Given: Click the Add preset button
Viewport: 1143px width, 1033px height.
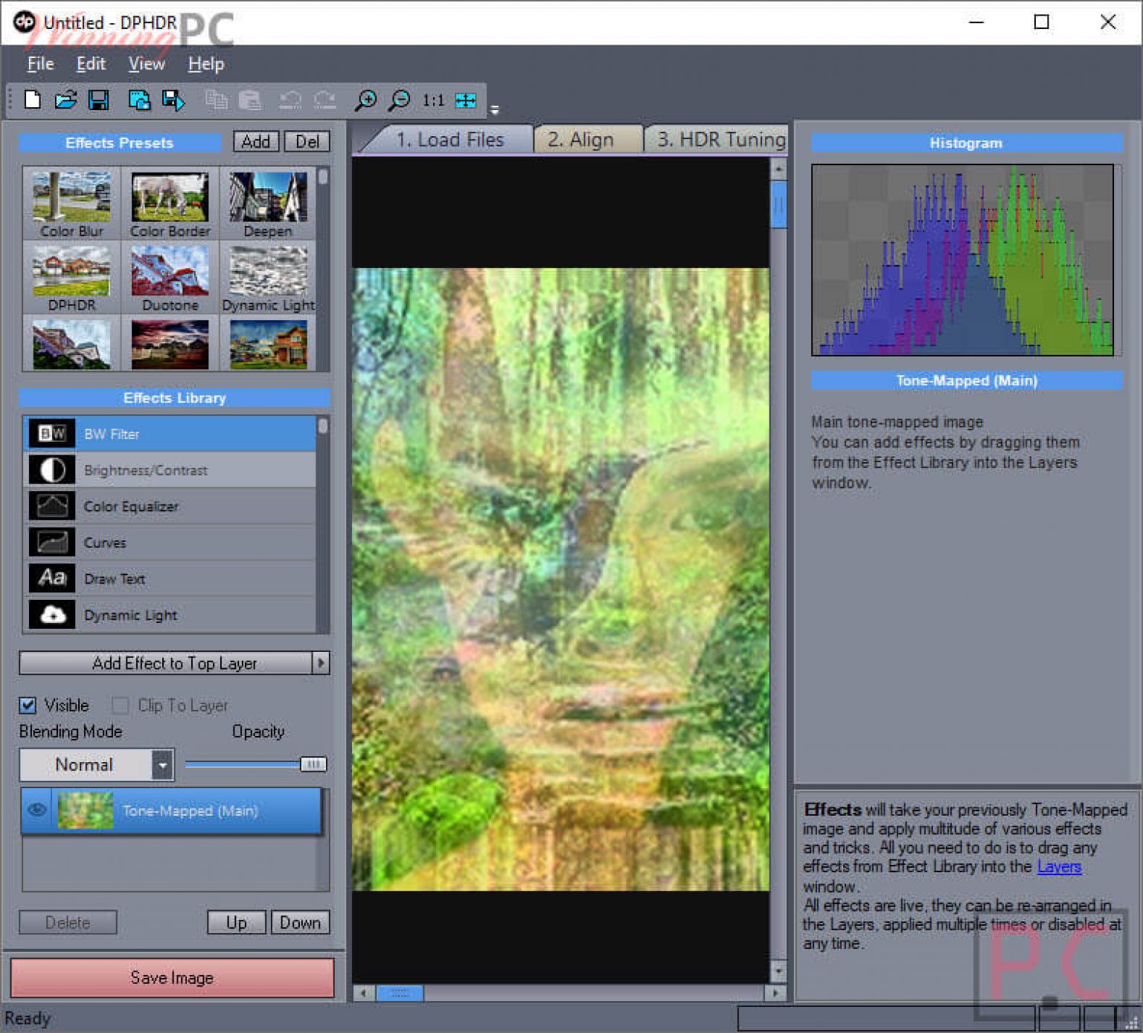Looking at the screenshot, I should (x=256, y=141).
